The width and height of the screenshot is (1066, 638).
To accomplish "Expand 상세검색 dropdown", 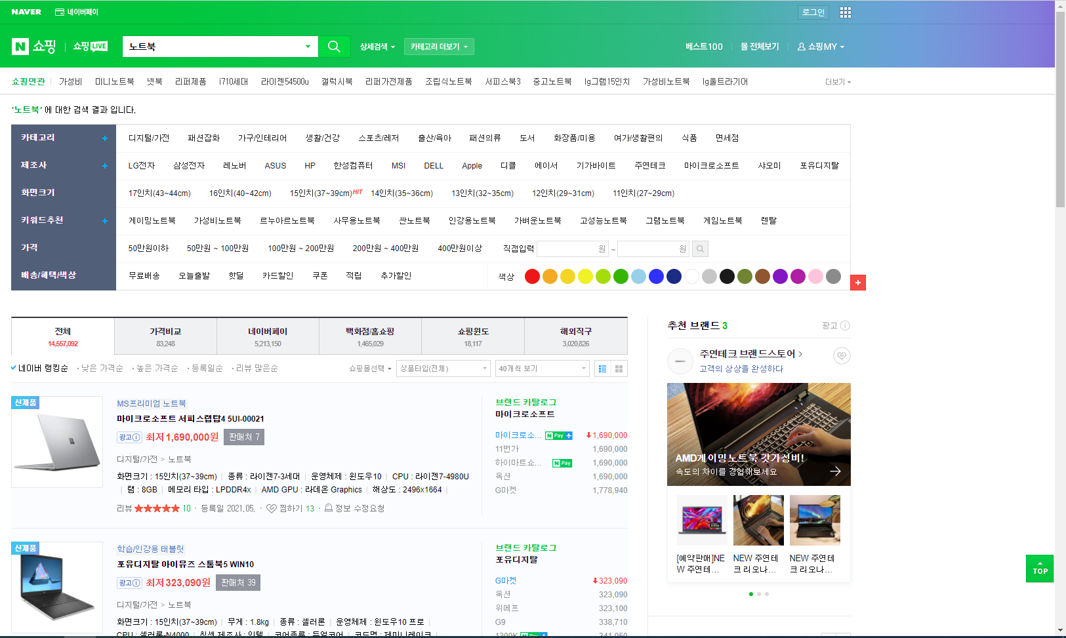I will (377, 47).
